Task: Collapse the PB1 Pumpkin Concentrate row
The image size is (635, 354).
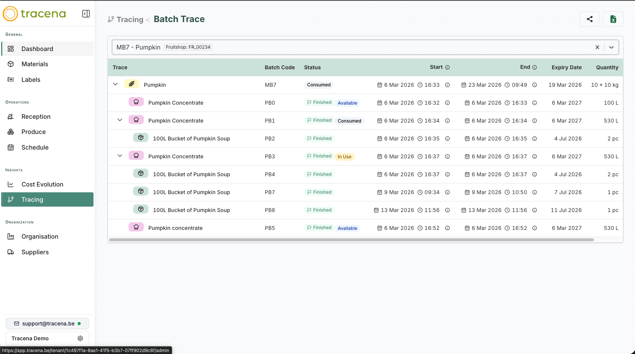Action: pyautogui.click(x=120, y=120)
